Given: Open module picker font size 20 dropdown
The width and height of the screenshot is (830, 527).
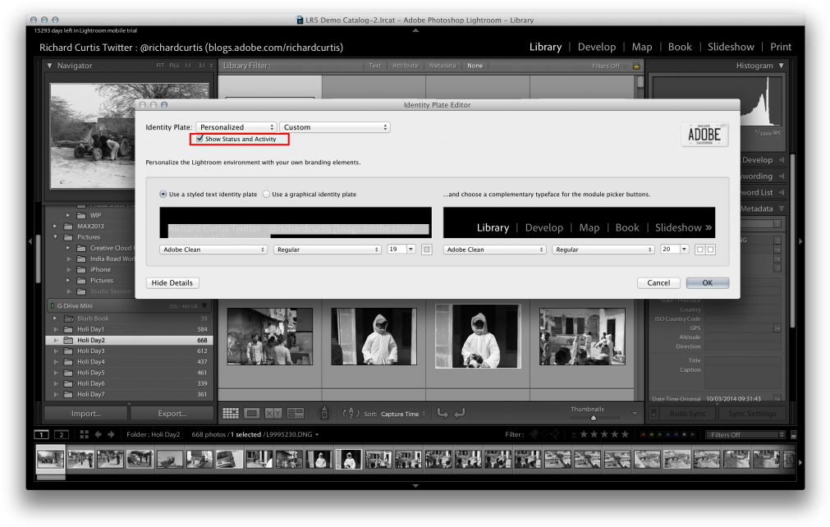Looking at the screenshot, I should tap(684, 249).
